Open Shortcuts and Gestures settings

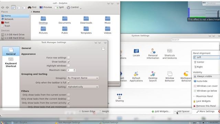[169, 54]
